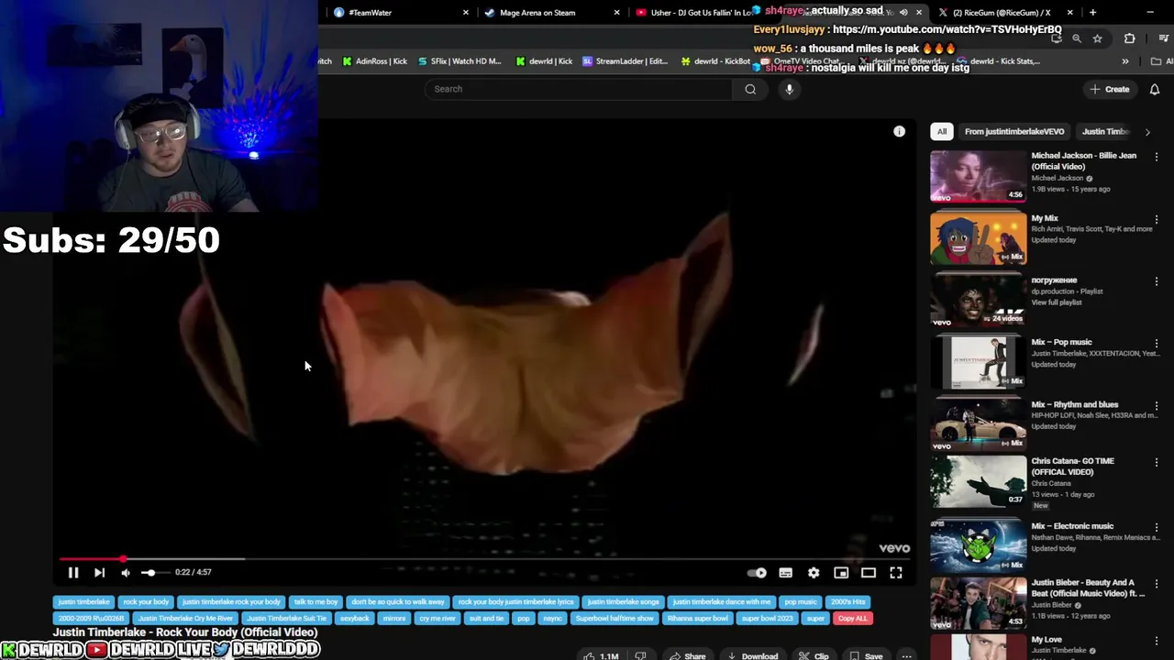
Task: Create a Clip of the video
Action: click(x=814, y=656)
